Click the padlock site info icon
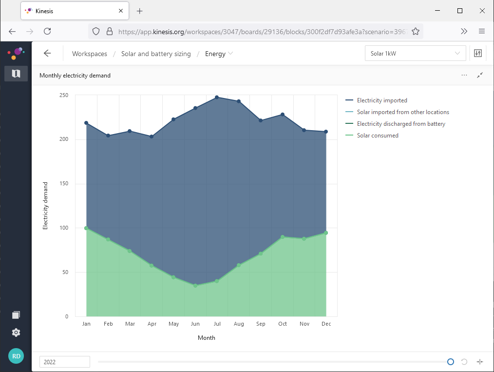The image size is (494, 372). tap(110, 31)
